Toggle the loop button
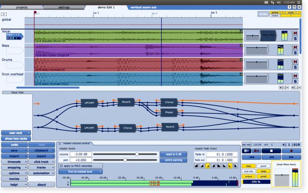The image size is (308, 193). coord(249,166)
